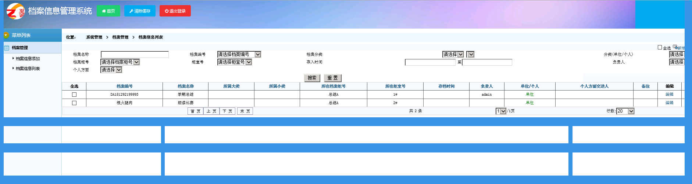Click the 根火腿肉 cell

[124, 103]
